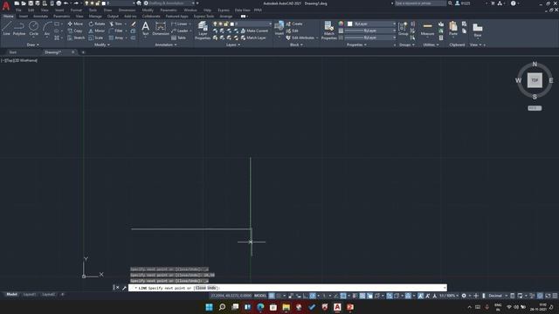
Task: Expand the Layers panel
Action: [x=233, y=44]
